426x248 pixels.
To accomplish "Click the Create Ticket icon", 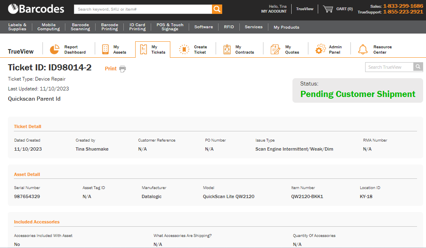I will 184,50.
